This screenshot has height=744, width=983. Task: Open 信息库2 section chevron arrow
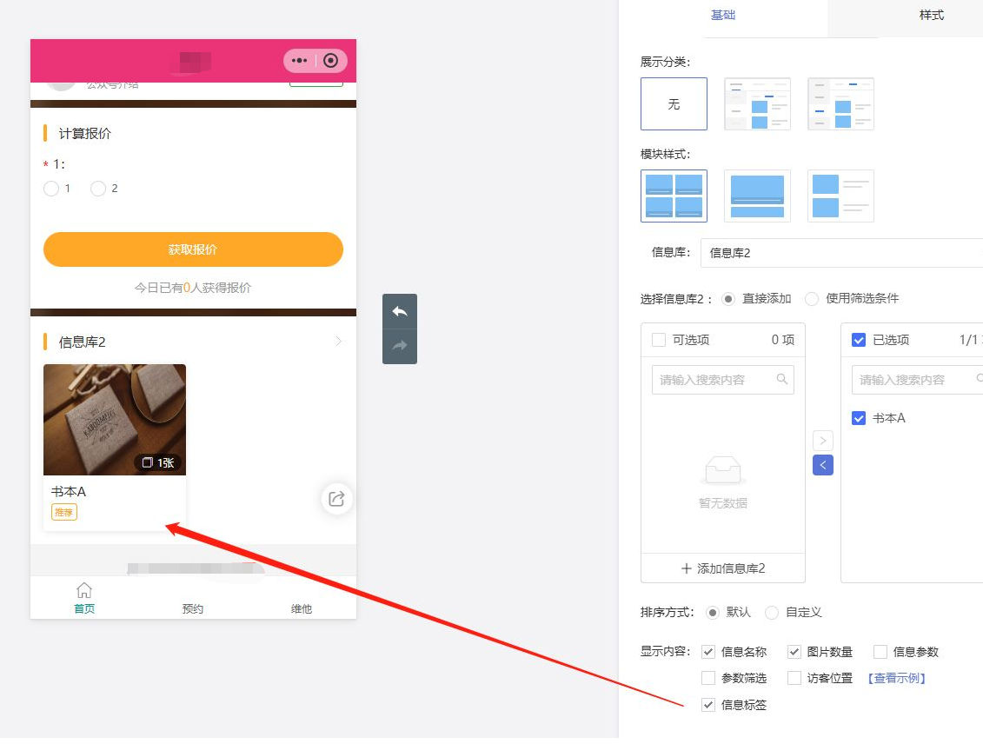click(339, 342)
